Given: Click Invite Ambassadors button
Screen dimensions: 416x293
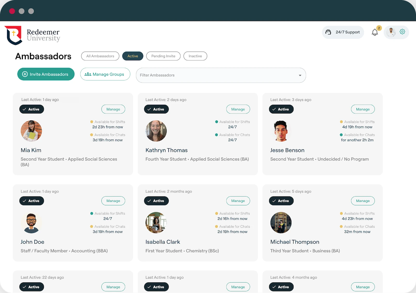Looking at the screenshot, I should (x=46, y=74).
